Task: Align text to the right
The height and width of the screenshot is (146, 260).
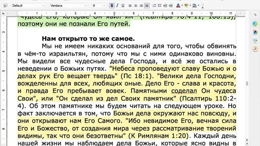Action: click(141, 6)
